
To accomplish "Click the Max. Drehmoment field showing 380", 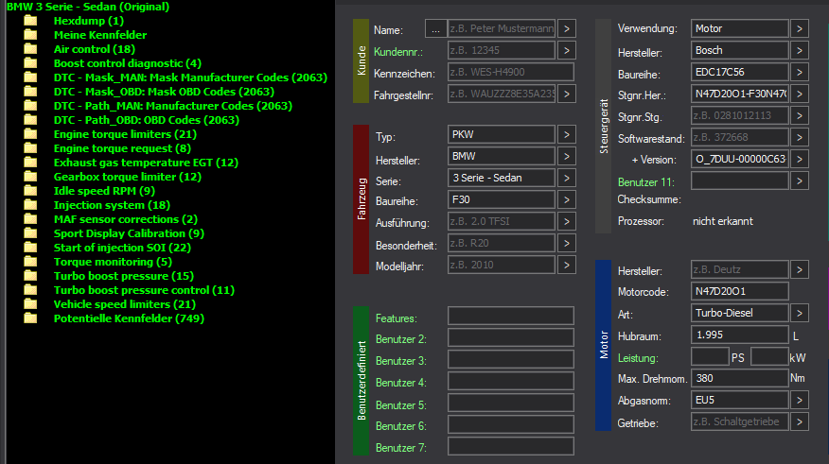I will pos(738,378).
